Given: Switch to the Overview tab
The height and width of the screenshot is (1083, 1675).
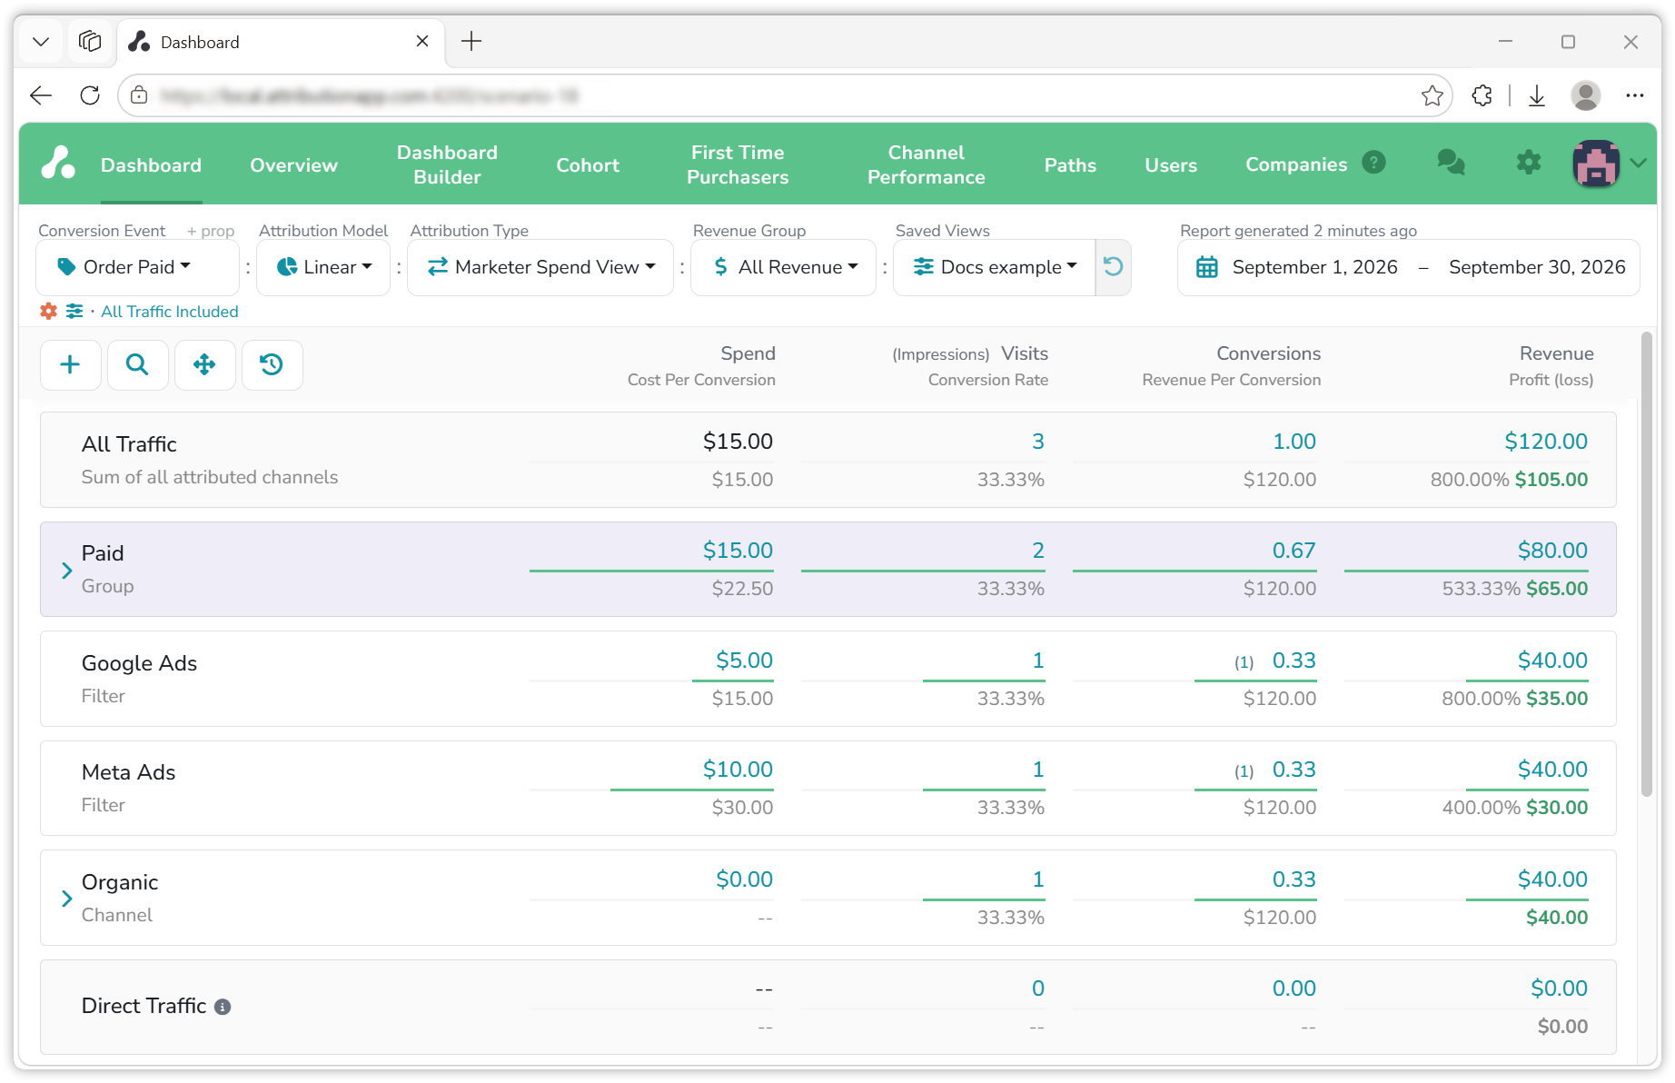Looking at the screenshot, I should coord(293,165).
